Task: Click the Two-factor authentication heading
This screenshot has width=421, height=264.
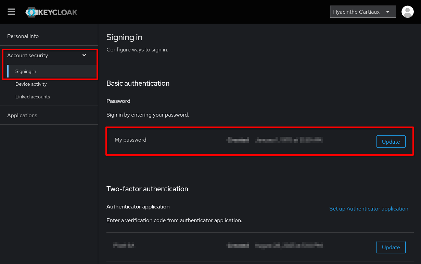Action: click(147, 189)
